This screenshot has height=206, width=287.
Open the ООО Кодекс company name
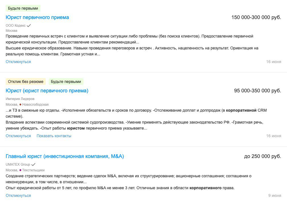16,26
